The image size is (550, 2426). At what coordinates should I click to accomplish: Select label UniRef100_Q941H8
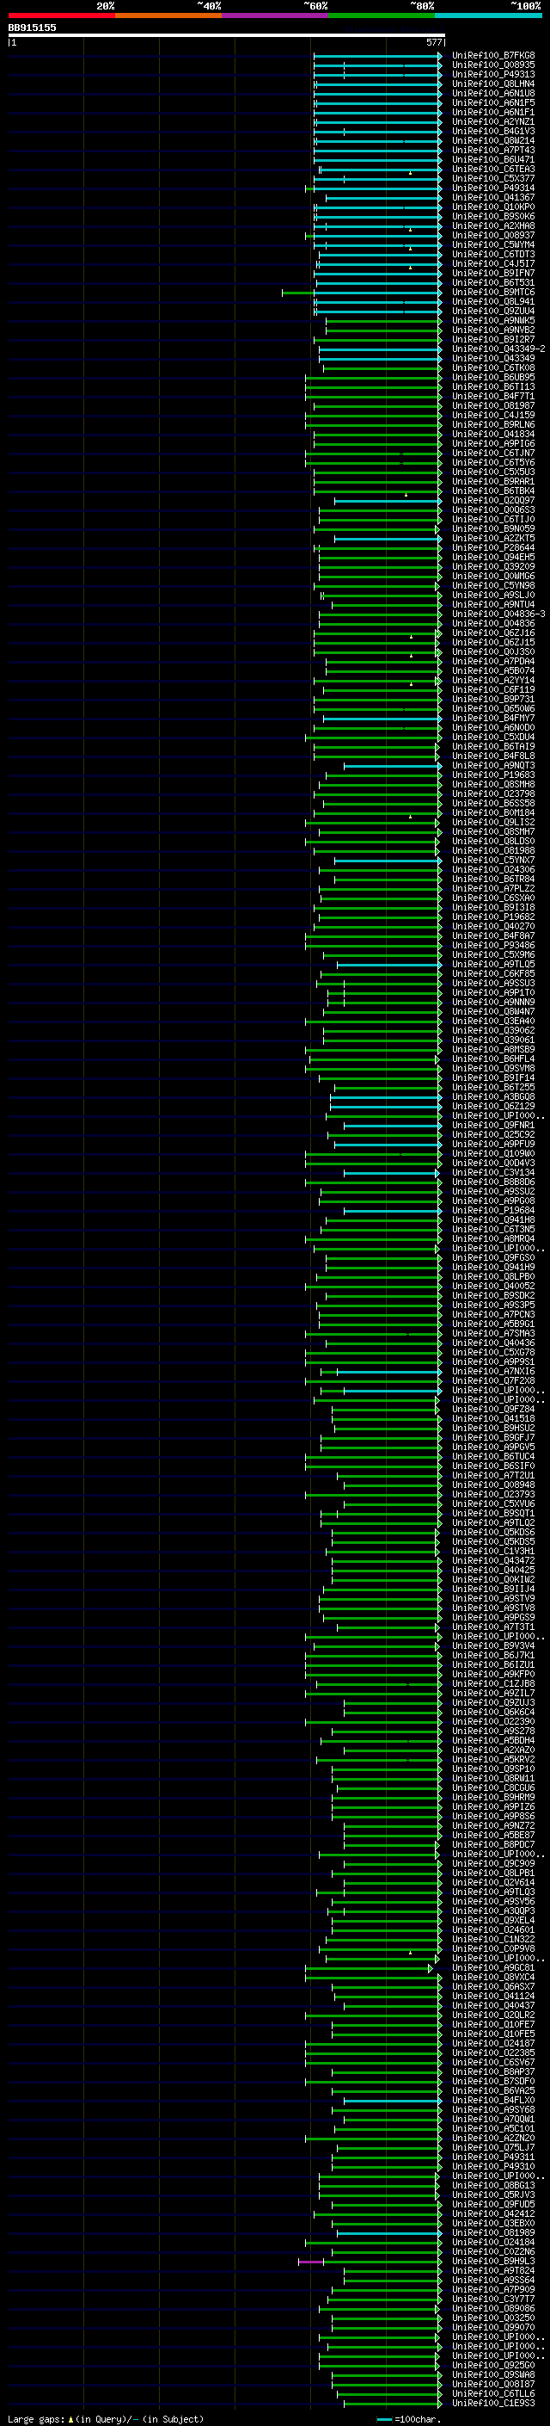coord(493,1219)
